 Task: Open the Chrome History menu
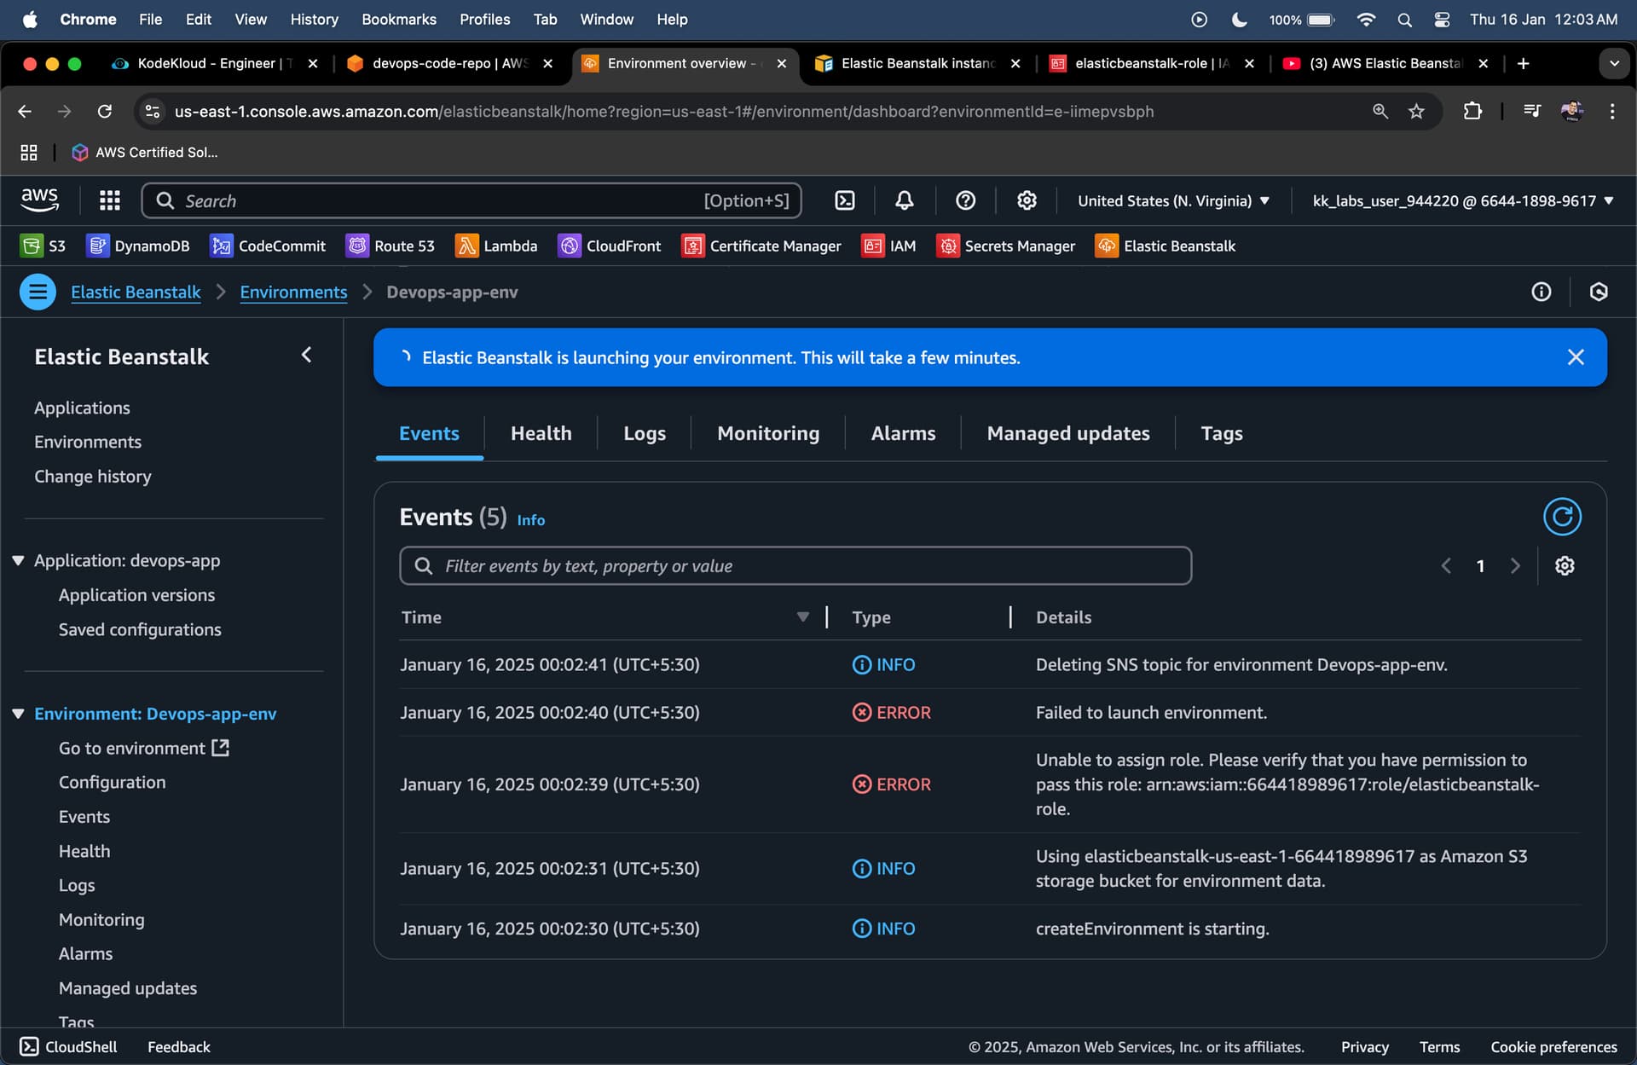(x=314, y=19)
